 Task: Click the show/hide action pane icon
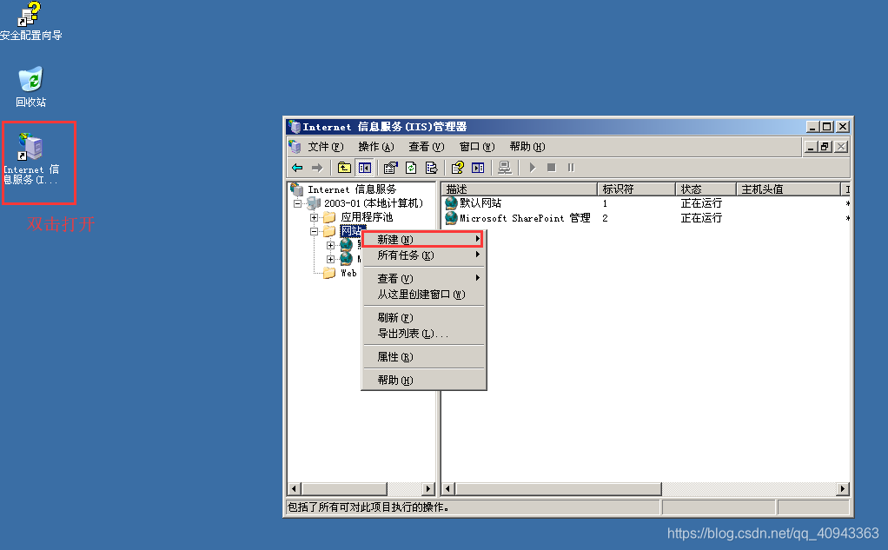coord(478,168)
